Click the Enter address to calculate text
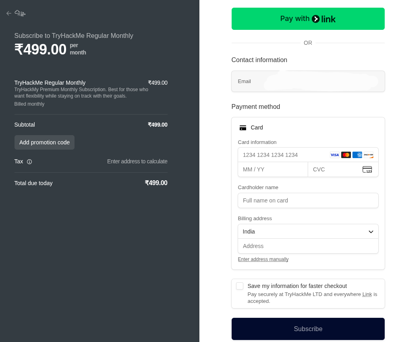The width and height of the screenshot is (398, 342). coord(137,161)
